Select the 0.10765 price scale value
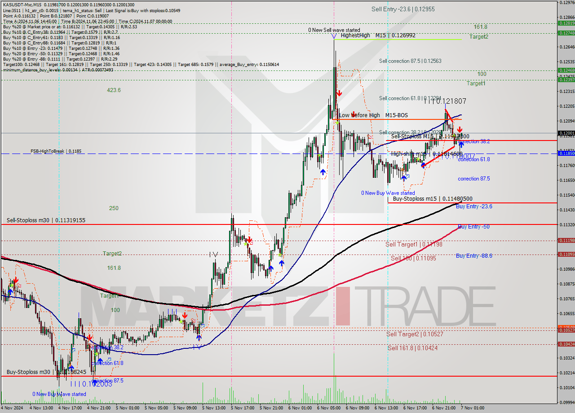The width and height of the screenshot is (575, 413). (566, 299)
